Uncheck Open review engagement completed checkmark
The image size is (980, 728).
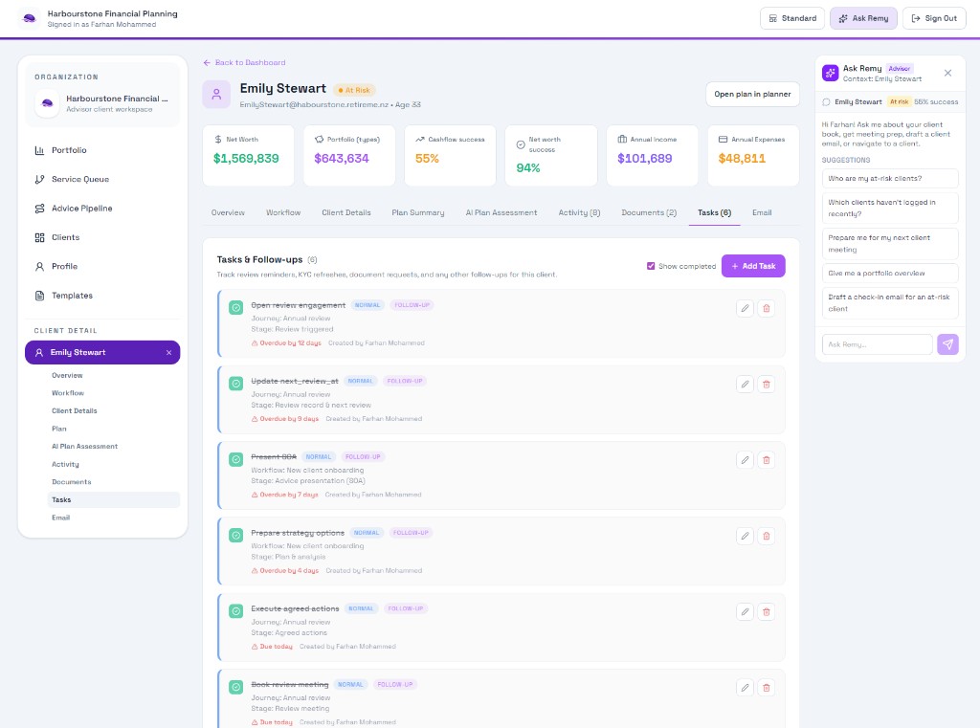(235, 307)
